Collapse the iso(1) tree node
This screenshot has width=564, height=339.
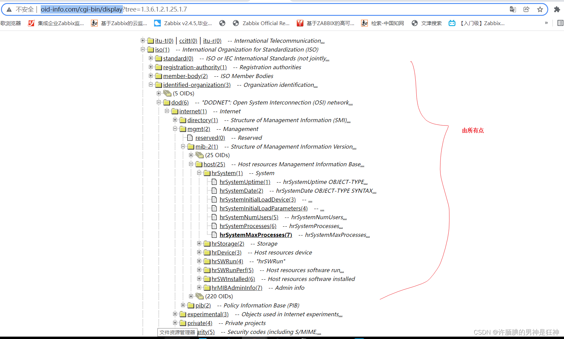143,49
